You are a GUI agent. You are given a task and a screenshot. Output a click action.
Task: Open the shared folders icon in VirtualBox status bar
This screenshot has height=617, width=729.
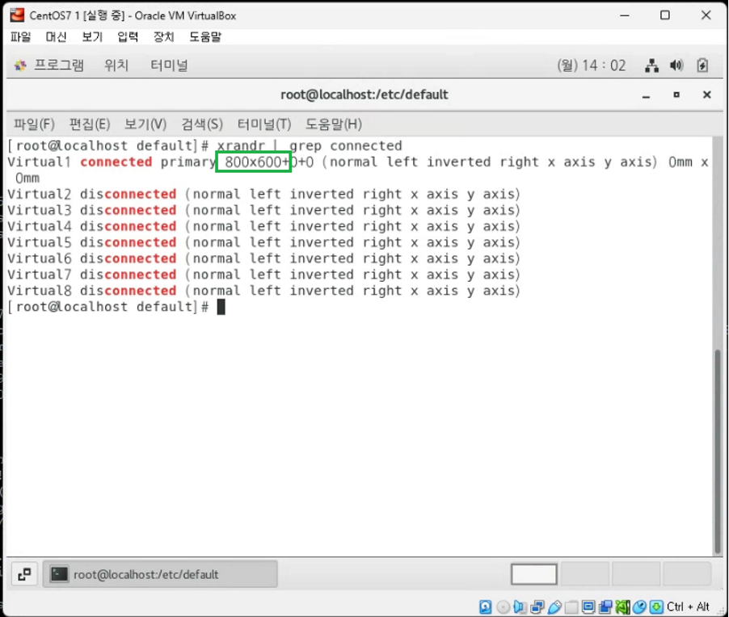coord(571,607)
